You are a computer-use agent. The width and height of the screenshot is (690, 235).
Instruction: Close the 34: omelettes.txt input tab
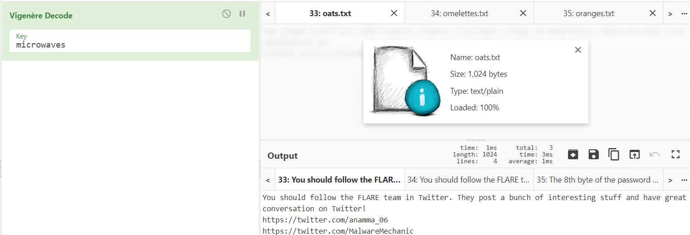(x=523, y=13)
